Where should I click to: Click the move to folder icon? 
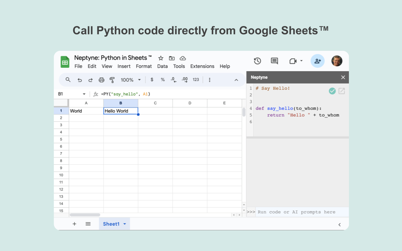[x=172, y=58]
